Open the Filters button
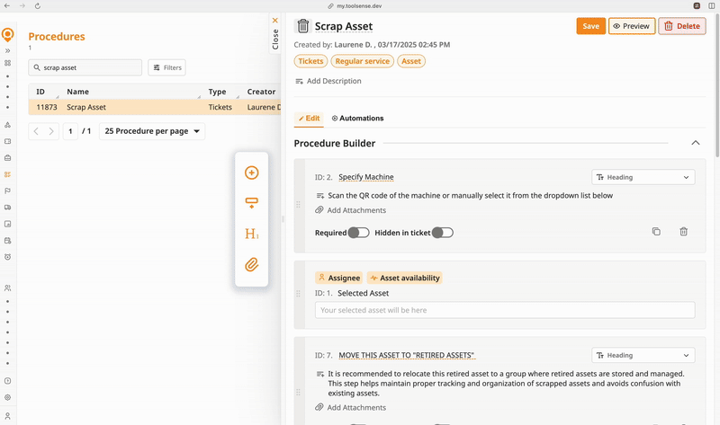This screenshot has width=720, height=425. click(x=166, y=67)
